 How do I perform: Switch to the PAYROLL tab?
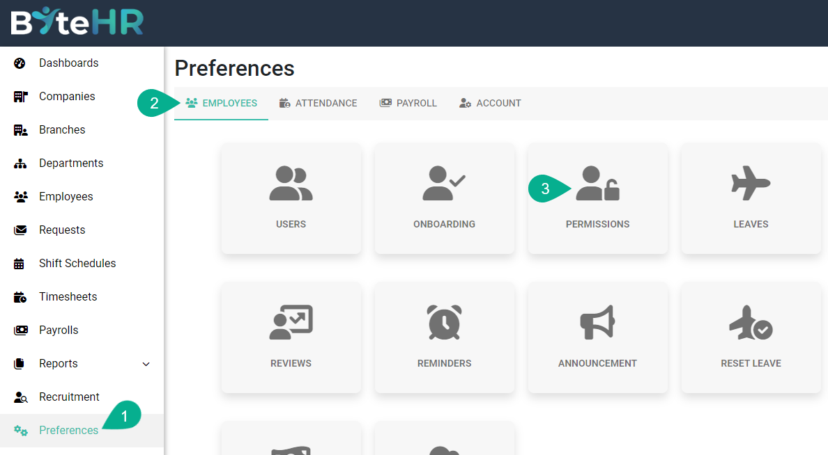(408, 103)
